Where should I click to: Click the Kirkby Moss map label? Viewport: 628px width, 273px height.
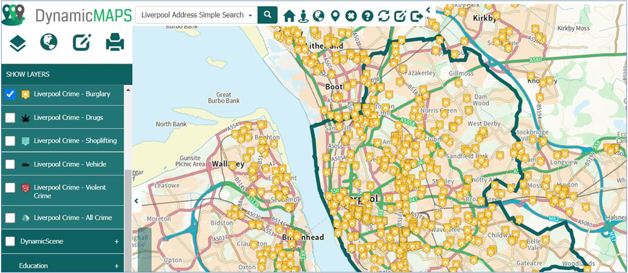[x=574, y=28]
